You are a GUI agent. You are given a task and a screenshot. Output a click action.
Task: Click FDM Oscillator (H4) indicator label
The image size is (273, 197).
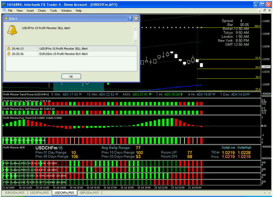pyautogui.click(x=35, y=182)
